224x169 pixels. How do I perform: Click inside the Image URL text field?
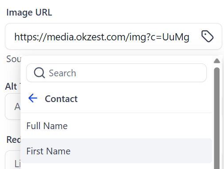[x=114, y=36]
